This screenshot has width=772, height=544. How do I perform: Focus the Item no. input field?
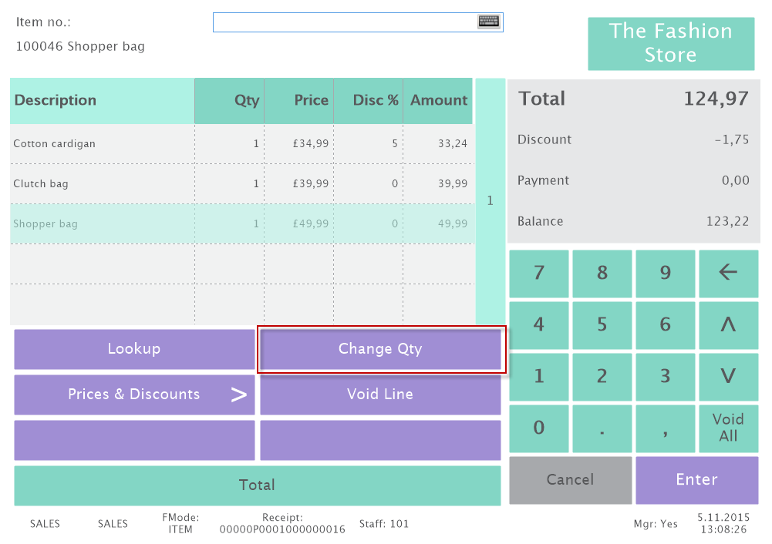click(344, 22)
